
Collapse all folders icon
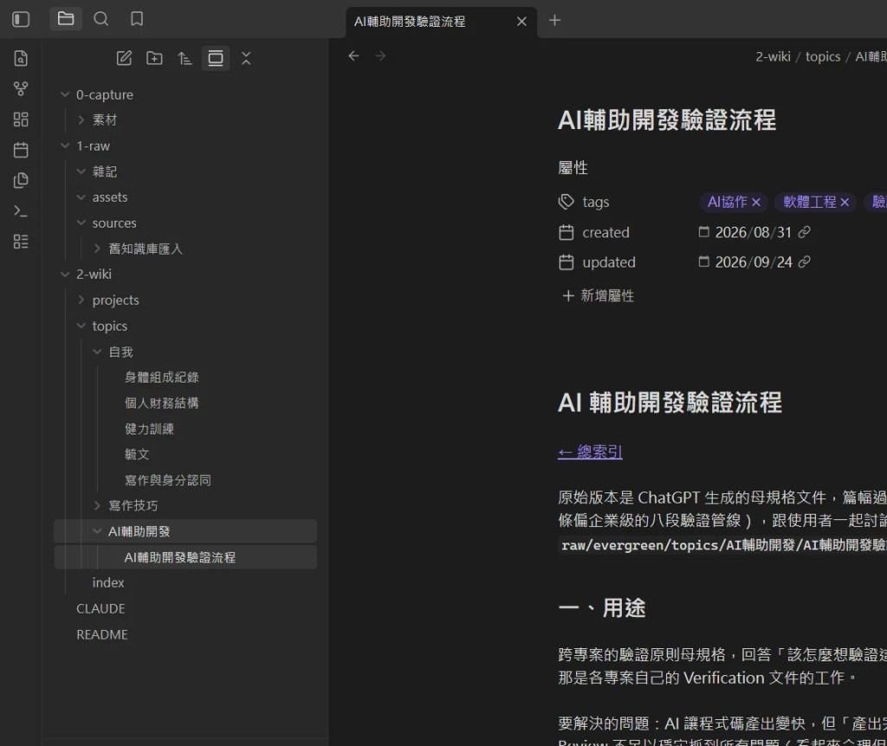coord(246,58)
